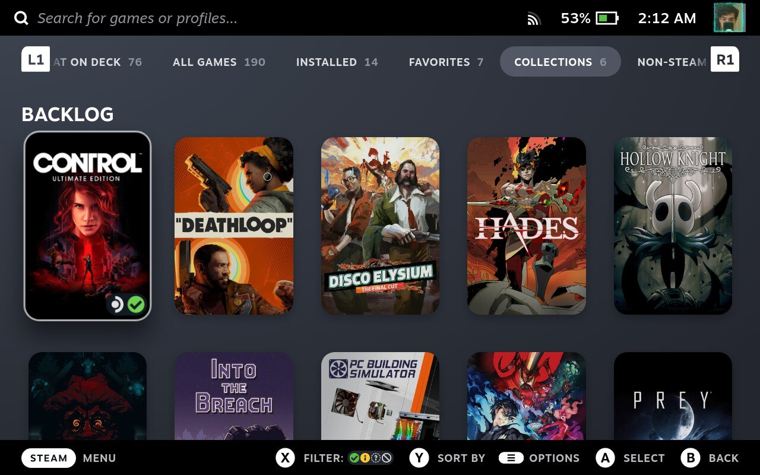
Task: Click the search magnifier icon
Action: tap(21, 18)
